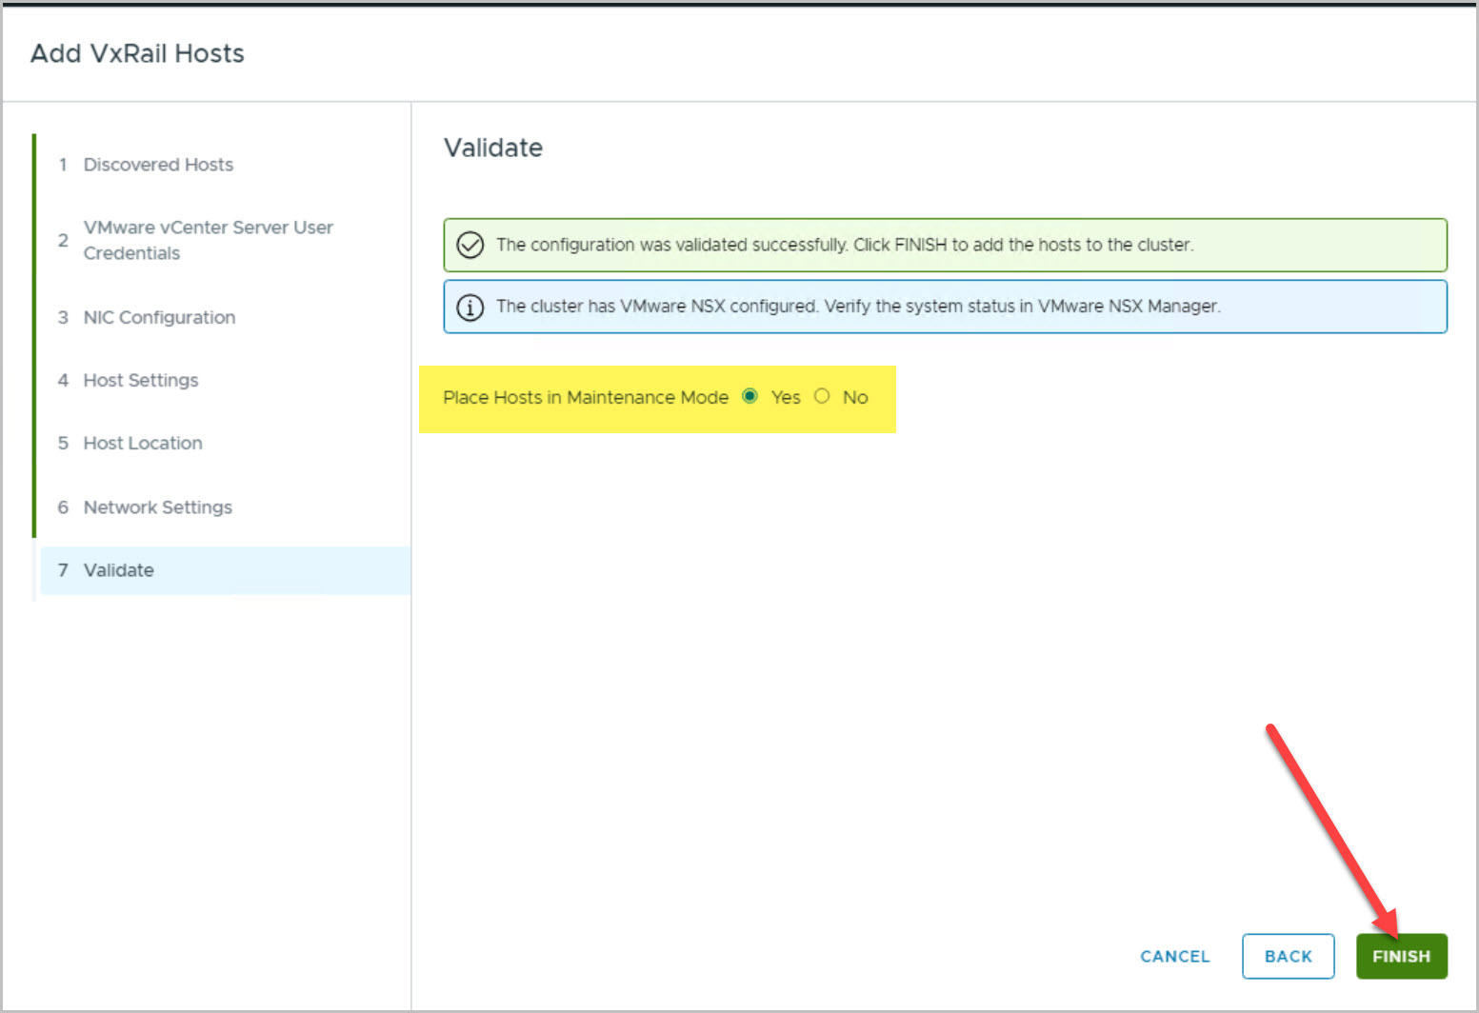Switch to Network Settings step
Screen dimensions: 1479x1013
(158, 507)
